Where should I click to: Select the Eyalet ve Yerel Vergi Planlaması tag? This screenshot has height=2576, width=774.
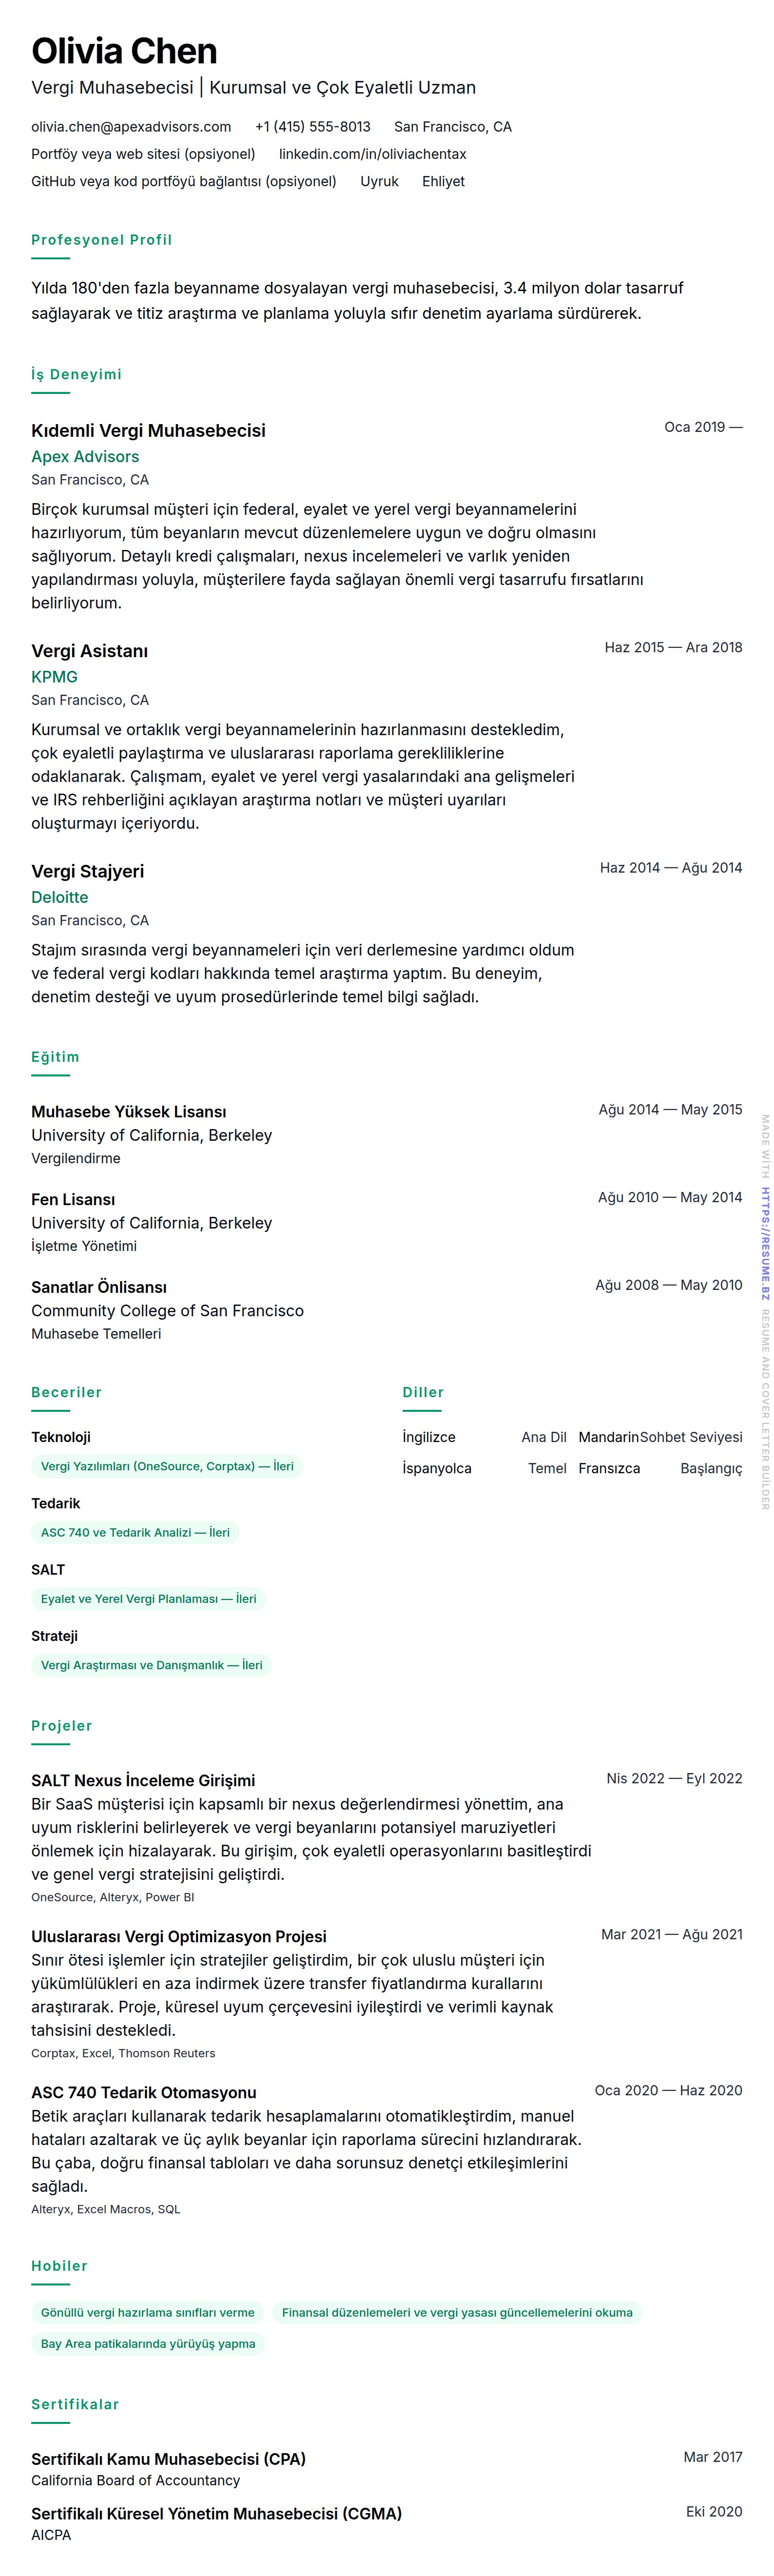point(148,1598)
